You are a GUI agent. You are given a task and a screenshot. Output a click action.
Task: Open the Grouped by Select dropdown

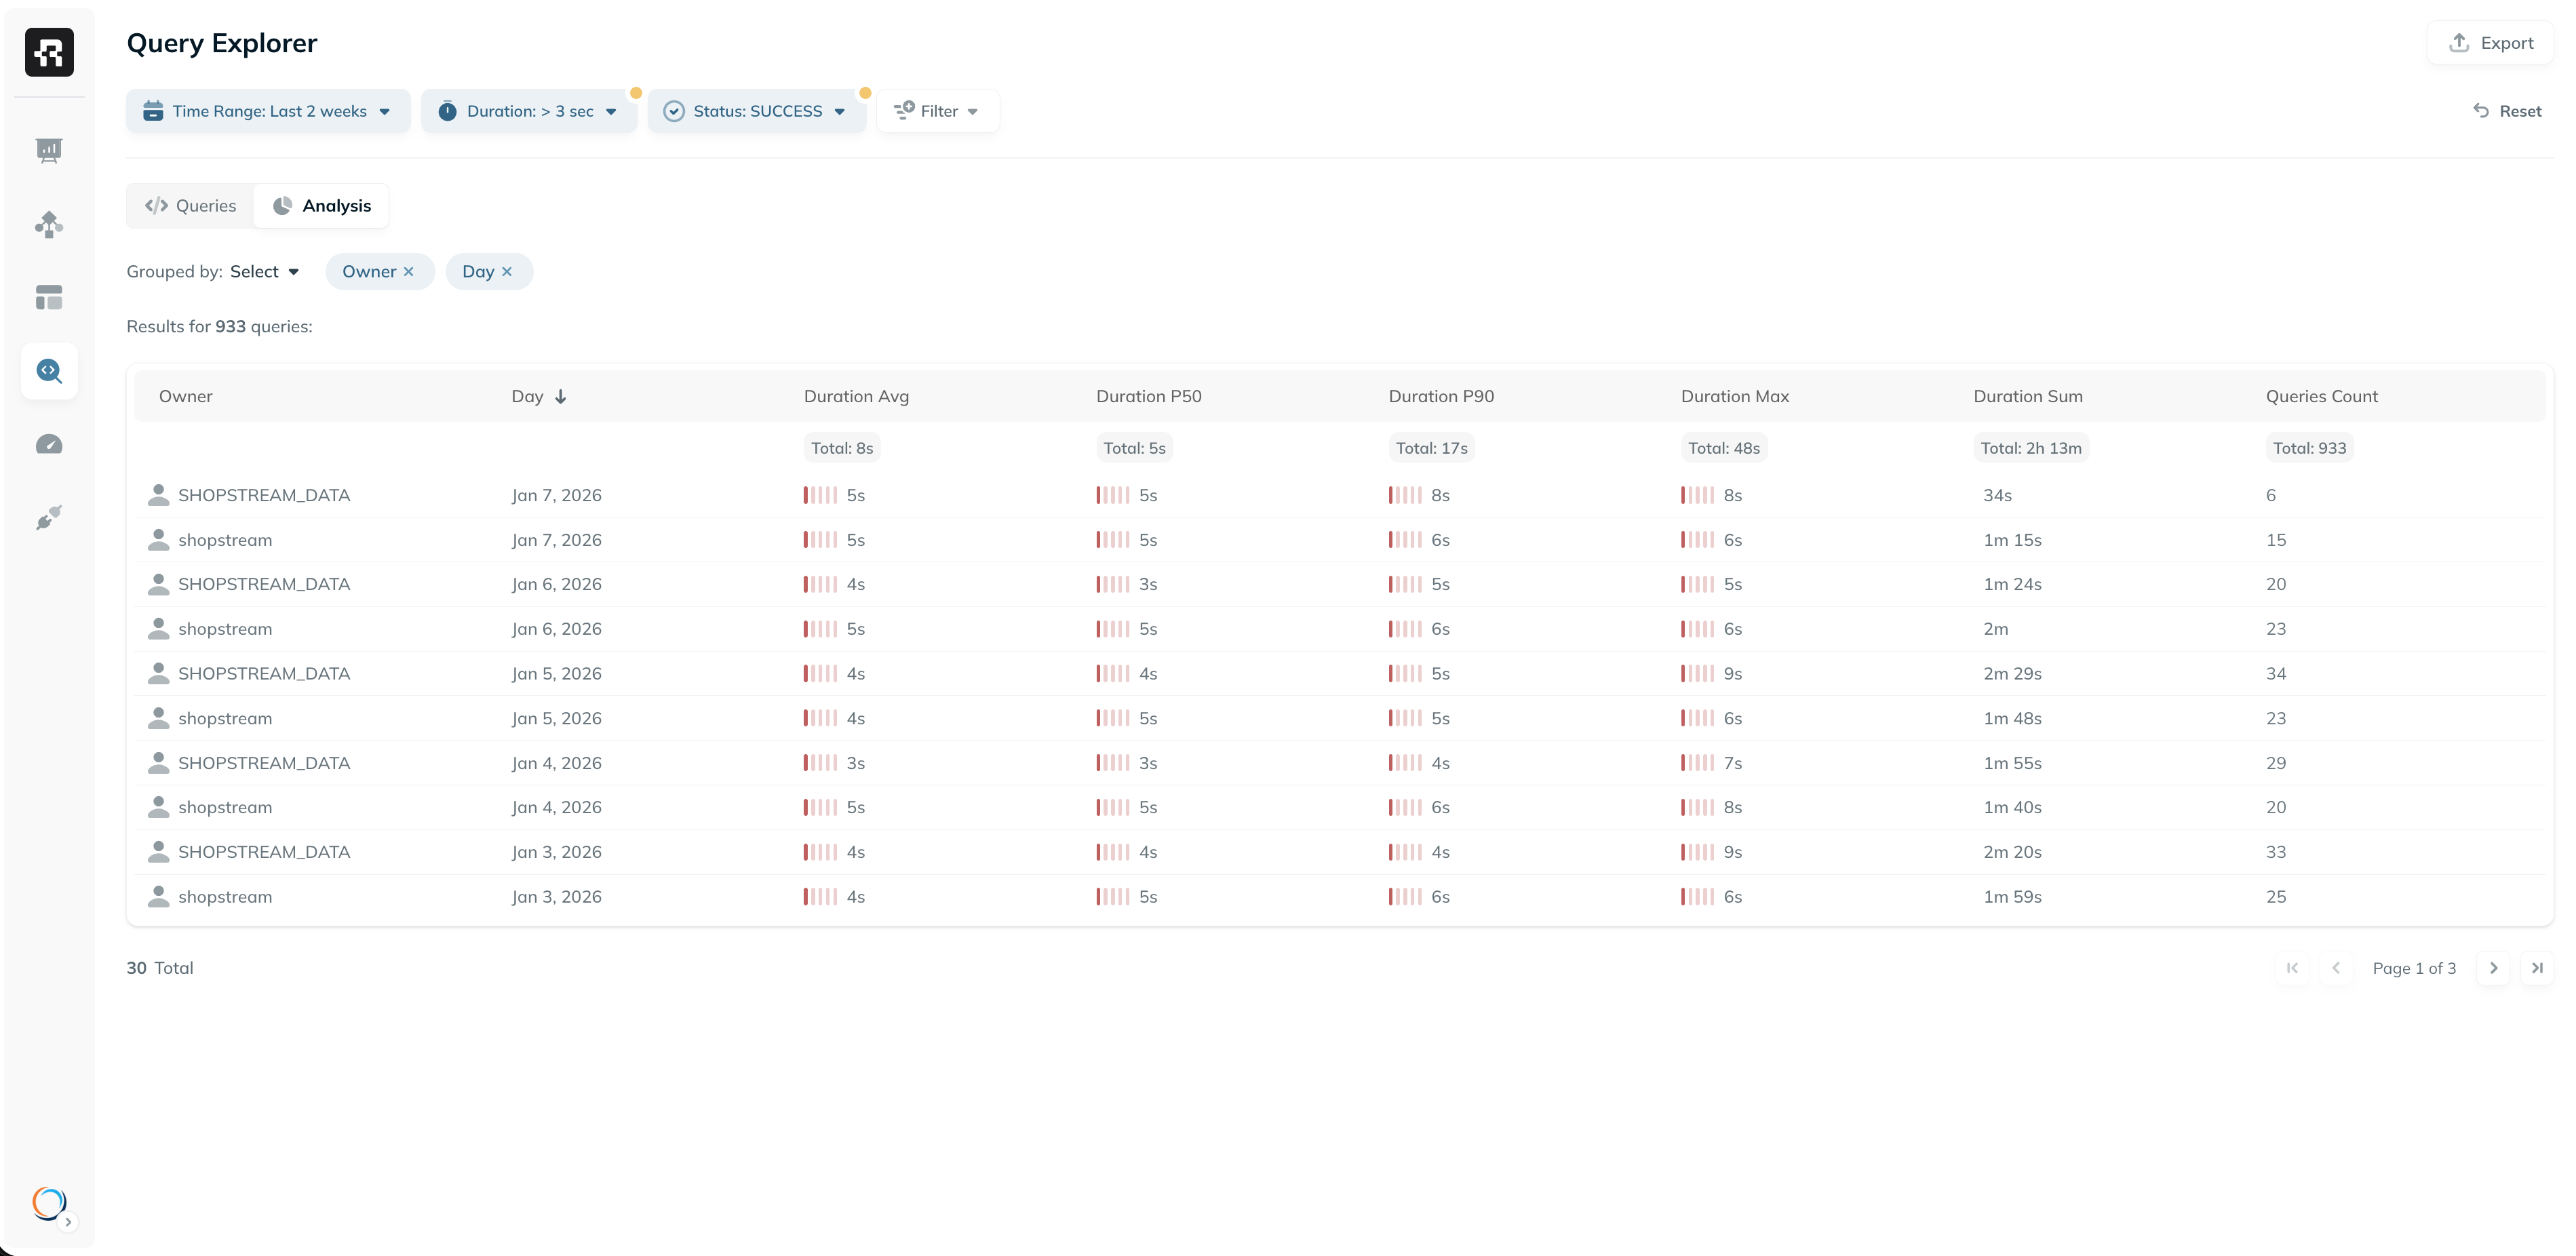[x=264, y=272]
